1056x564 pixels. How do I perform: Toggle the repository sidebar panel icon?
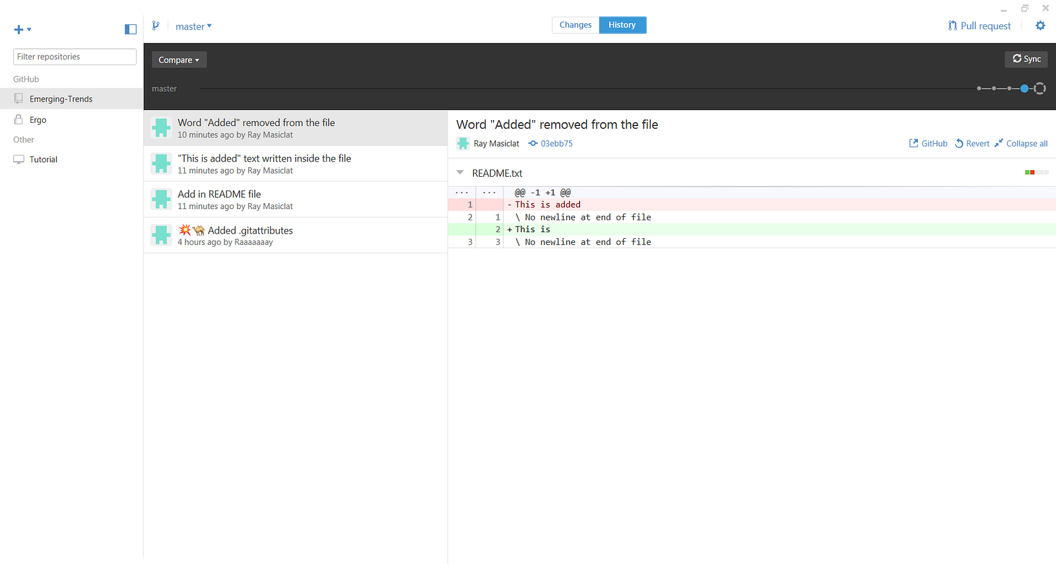point(131,29)
